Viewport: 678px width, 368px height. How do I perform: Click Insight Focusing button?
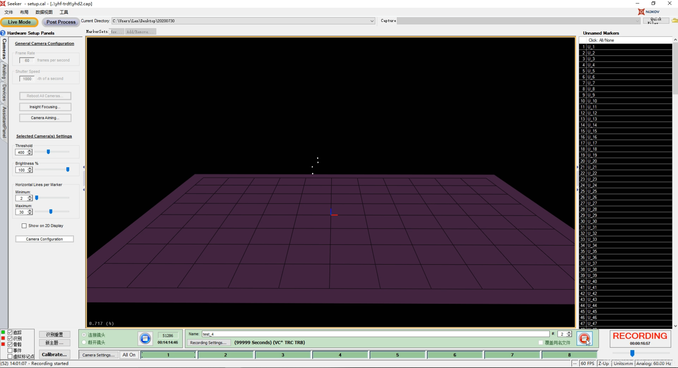(45, 107)
